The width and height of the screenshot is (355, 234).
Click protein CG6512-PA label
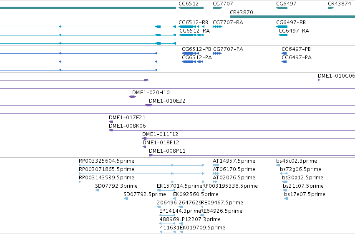pyautogui.click(x=197, y=58)
